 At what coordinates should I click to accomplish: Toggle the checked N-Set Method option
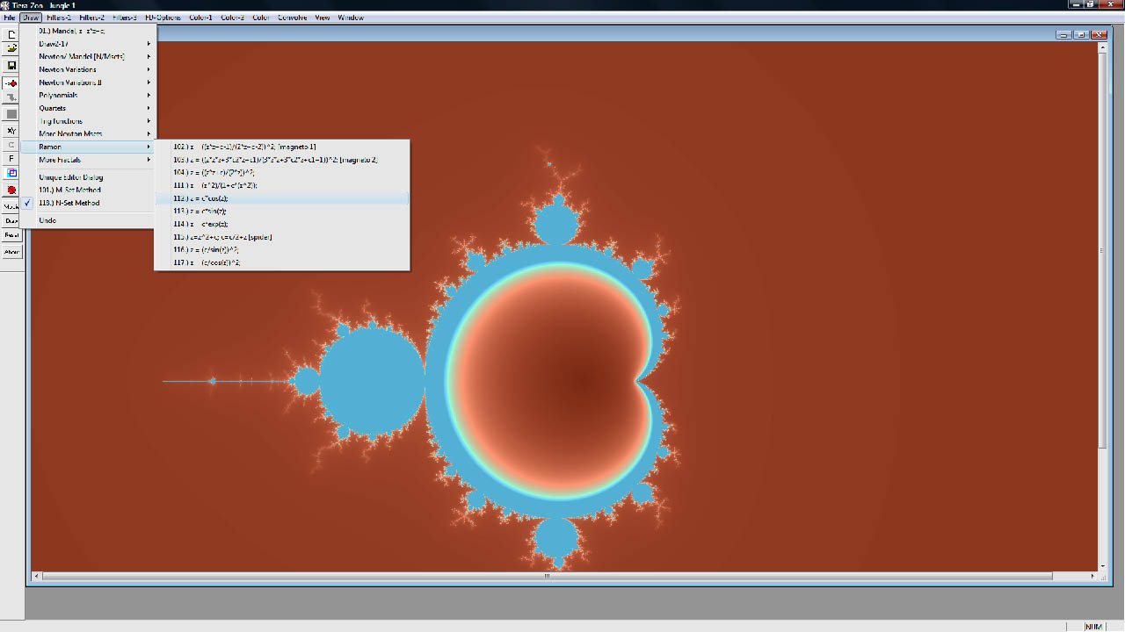tap(88, 203)
